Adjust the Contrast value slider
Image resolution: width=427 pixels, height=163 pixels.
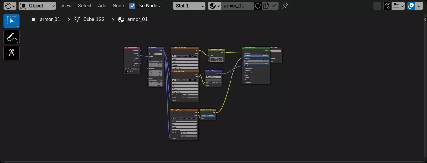(x=216, y=61)
